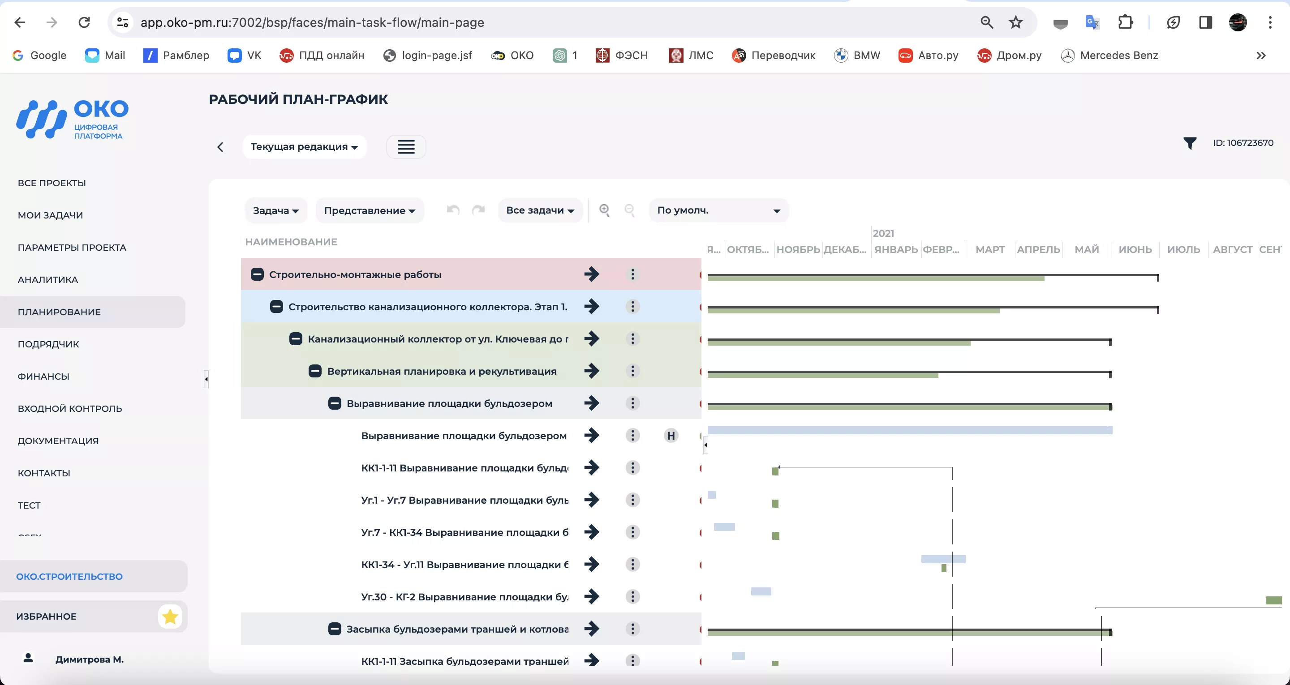
Task: Click the zoom in magnifier icon
Action: [604, 210]
